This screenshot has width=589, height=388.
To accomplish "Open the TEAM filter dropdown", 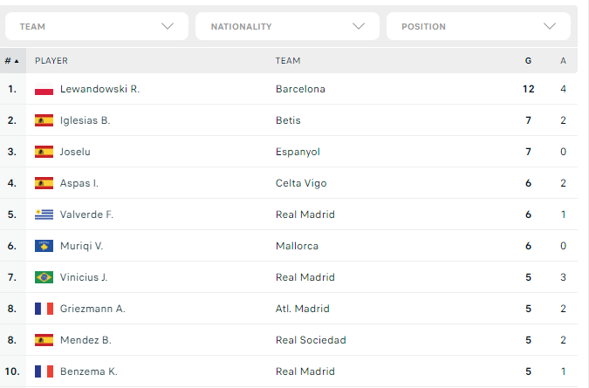I will coord(97,26).
